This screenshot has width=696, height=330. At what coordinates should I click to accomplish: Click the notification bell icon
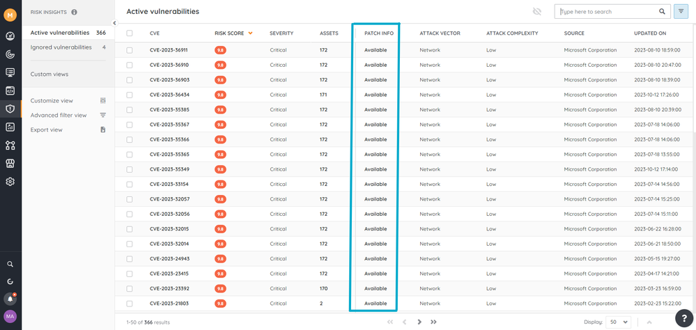pyautogui.click(x=10, y=299)
